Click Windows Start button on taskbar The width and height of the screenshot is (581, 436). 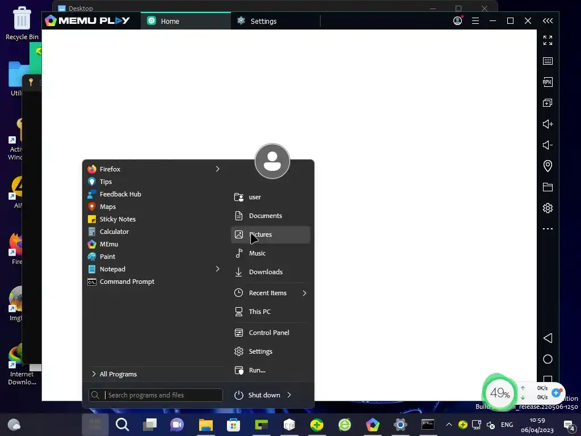(x=95, y=425)
